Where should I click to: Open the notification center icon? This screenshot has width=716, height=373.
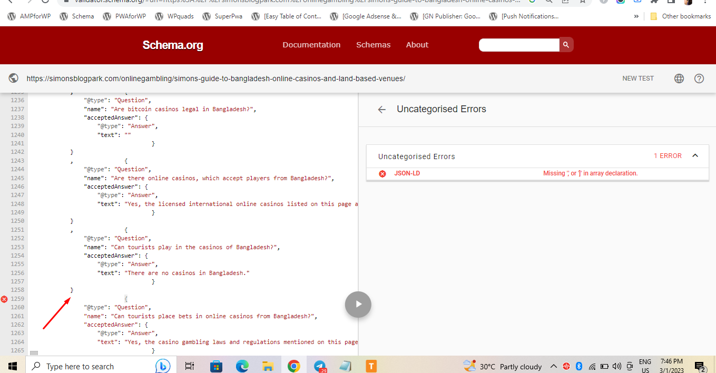(700, 366)
